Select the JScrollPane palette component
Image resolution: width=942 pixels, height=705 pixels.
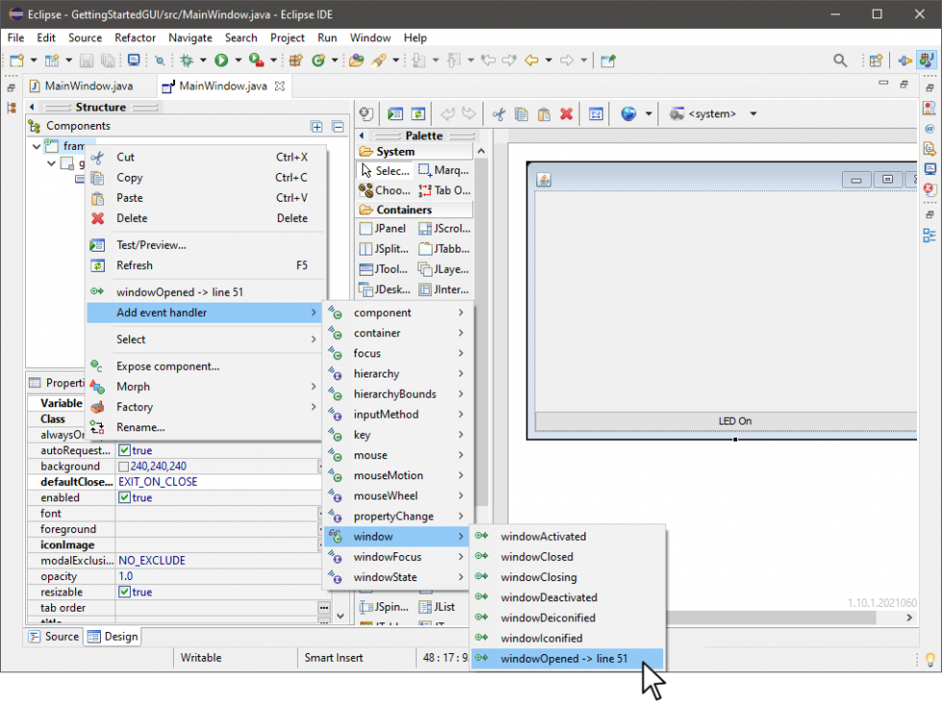[444, 229]
